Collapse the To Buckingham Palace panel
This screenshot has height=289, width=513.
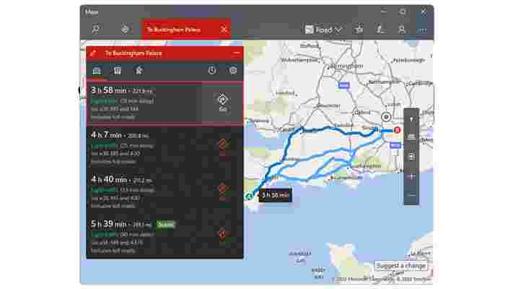click(237, 53)
